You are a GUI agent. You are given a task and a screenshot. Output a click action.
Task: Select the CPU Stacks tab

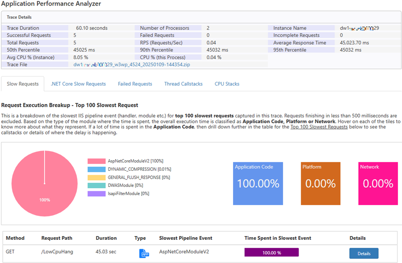pyautogui.click(x=227, y=84)
